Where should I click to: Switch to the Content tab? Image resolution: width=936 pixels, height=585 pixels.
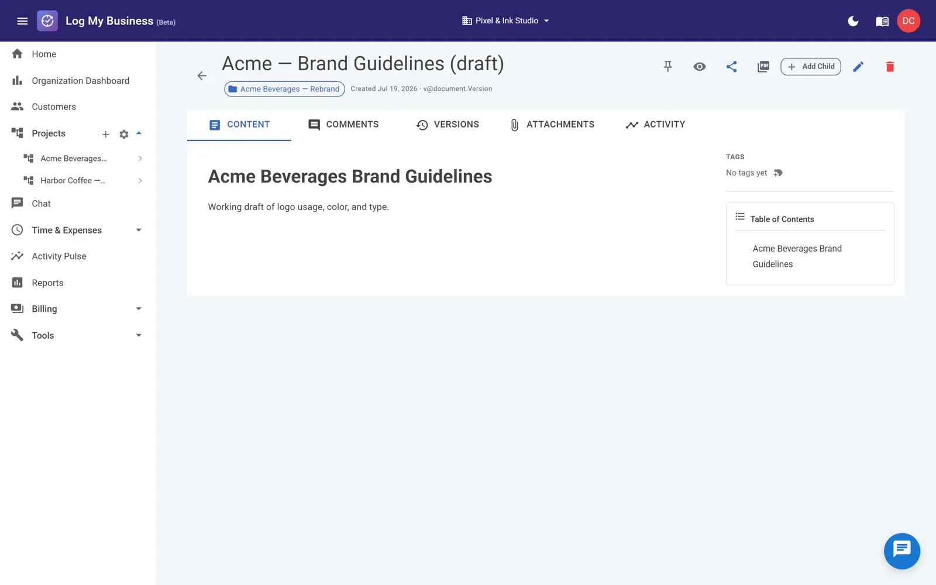[239, 125]
